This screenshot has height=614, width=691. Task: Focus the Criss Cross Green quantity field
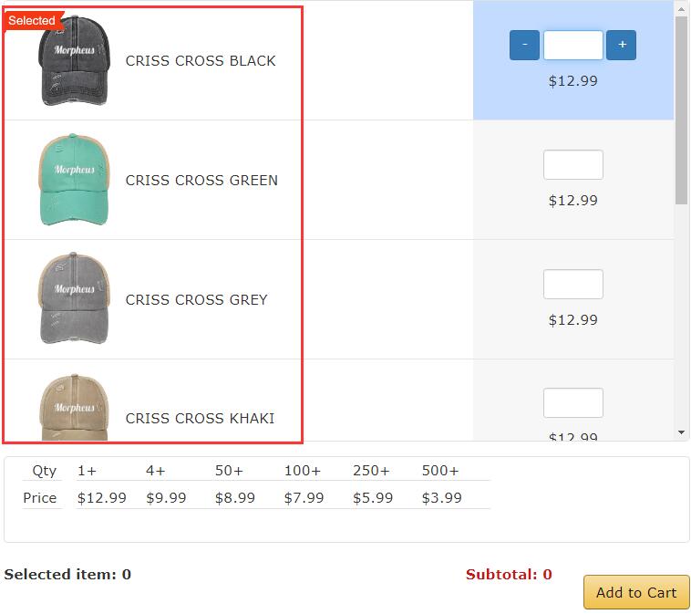(x=572, y=164)
